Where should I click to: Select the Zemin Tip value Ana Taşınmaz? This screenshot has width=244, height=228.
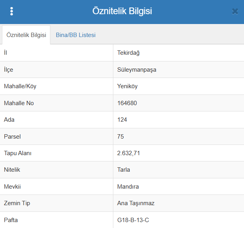pos(136,203)
